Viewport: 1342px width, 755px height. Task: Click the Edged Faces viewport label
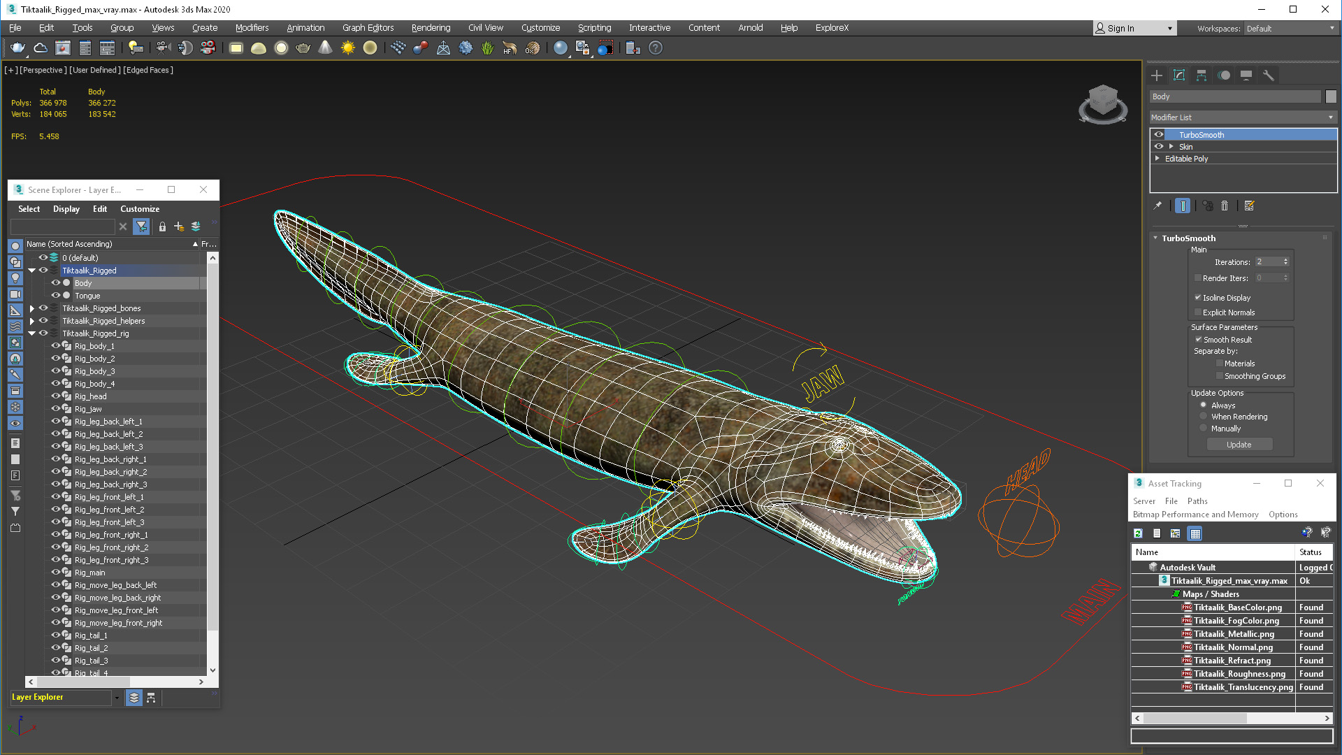pos(148,70)
